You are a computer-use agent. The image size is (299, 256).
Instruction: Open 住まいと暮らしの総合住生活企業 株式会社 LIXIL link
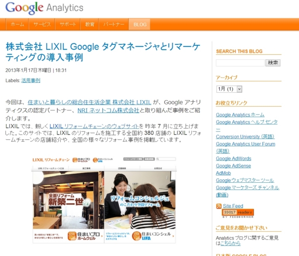[89, 103]
